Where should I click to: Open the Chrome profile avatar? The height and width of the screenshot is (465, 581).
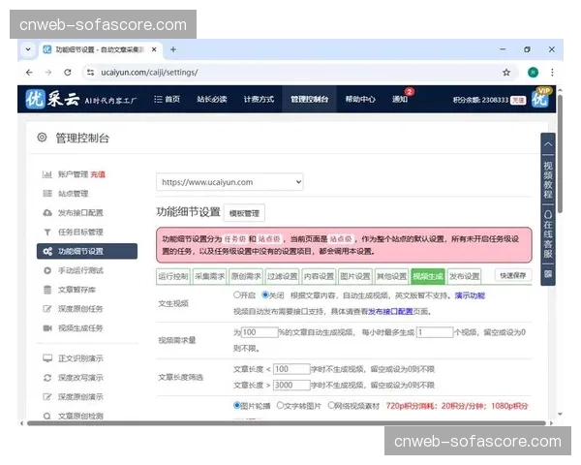coord(533,73)
